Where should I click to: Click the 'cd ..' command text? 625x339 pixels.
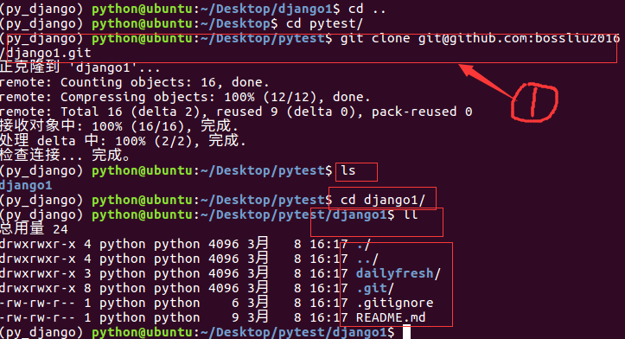pyautogui.click(x=367, y=9)
